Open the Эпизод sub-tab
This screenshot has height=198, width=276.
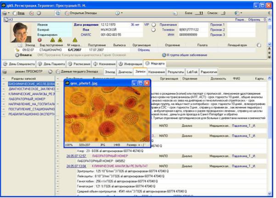(x=110, y=72)
